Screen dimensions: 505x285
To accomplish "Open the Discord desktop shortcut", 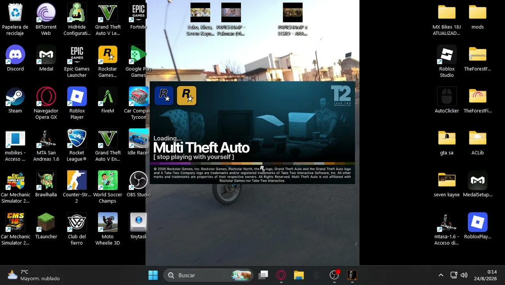I will pyautogui.click(x=15, y=58).
